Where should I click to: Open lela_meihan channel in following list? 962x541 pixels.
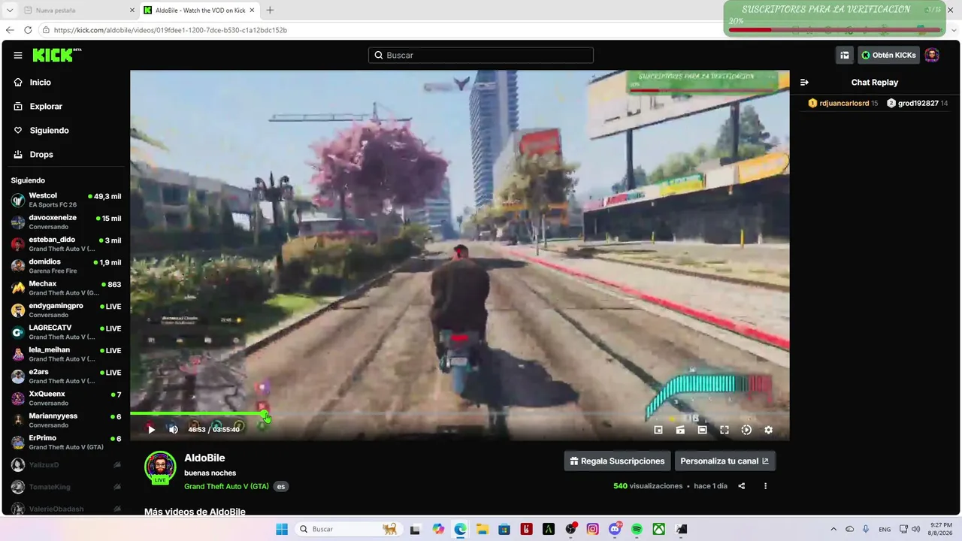66,354
